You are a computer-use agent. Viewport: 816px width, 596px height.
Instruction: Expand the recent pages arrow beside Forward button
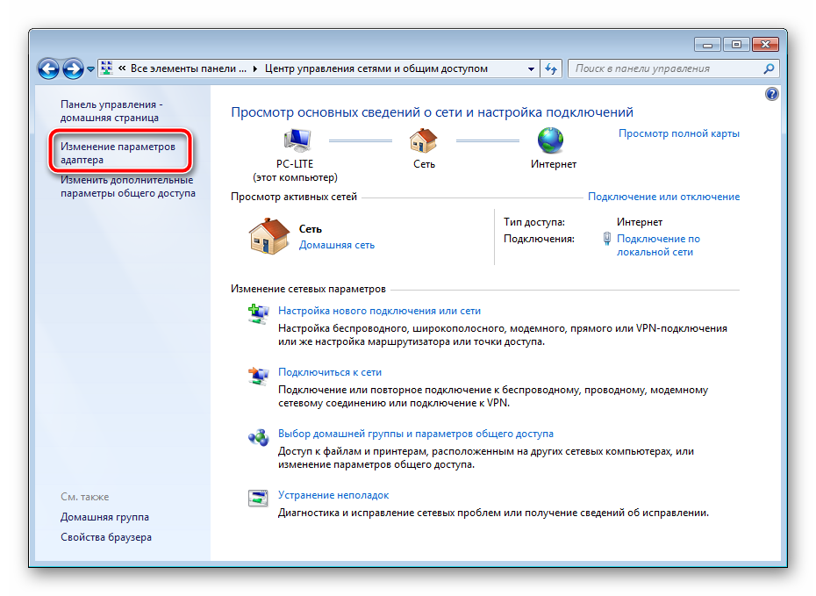point(89,68)
